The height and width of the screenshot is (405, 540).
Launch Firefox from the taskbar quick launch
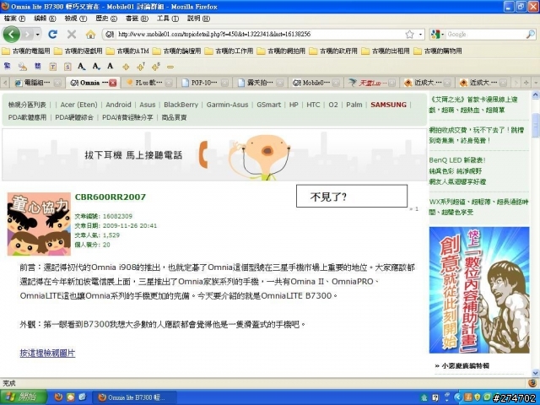[x=58, y=397]
